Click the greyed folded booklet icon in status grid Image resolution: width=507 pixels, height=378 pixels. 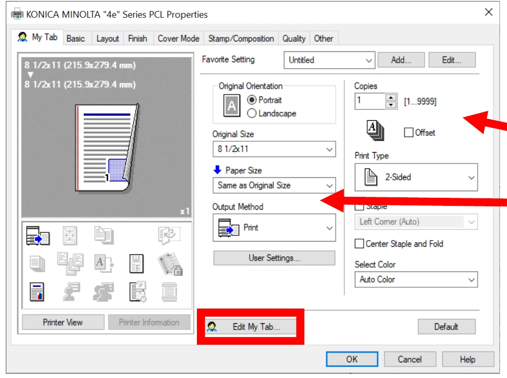169,235
